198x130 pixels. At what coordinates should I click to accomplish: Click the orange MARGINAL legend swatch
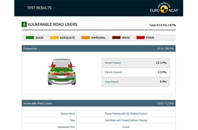coord(85,38)
